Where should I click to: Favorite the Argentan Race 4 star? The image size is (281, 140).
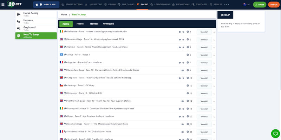point(183,63)
